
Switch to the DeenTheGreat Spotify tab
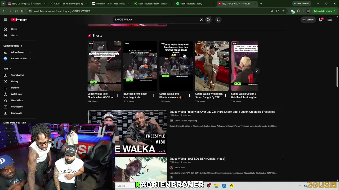(195, 4)
